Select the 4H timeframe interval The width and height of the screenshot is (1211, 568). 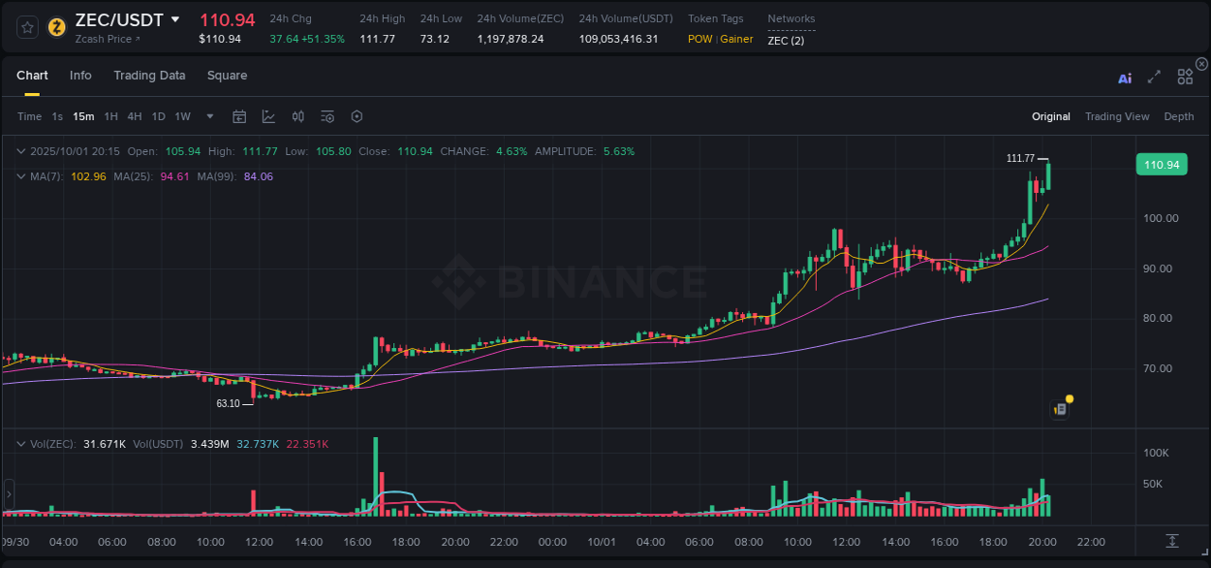pos(134,116)
